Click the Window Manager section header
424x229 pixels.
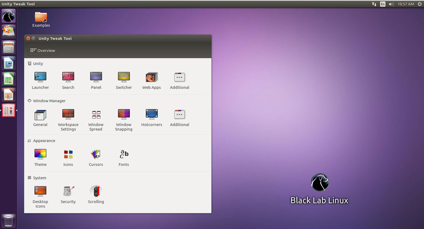point(47,101)
